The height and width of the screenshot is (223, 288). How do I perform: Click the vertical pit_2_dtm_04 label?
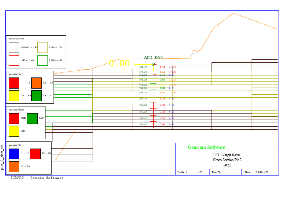[2, 158]
